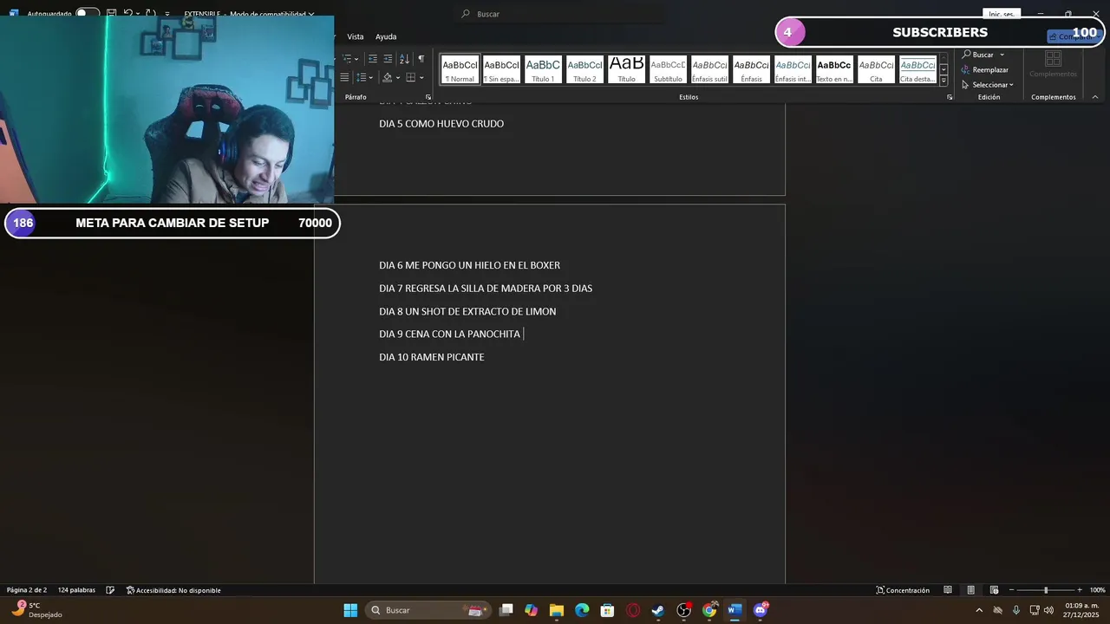Screen dimensions: 1110x624
Task: Expand the shading color dropdown arrow
Action: pos(398,78)
